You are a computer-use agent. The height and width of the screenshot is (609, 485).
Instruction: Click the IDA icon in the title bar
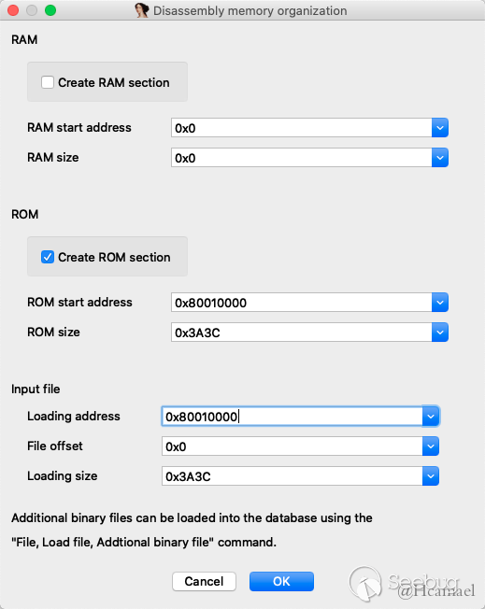142,10
